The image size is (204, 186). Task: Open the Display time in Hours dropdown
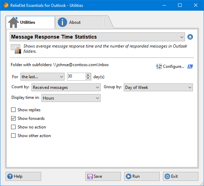[71, 98]
